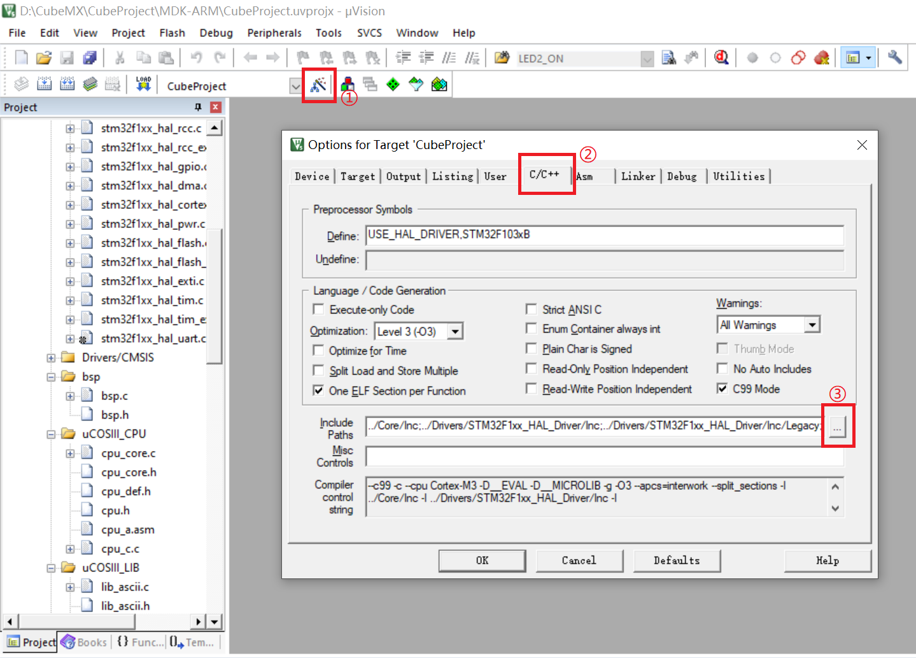This screenshot has height=658, width=916.
Task: Click project tree vertical scrollbar
Action: (215, 296)
